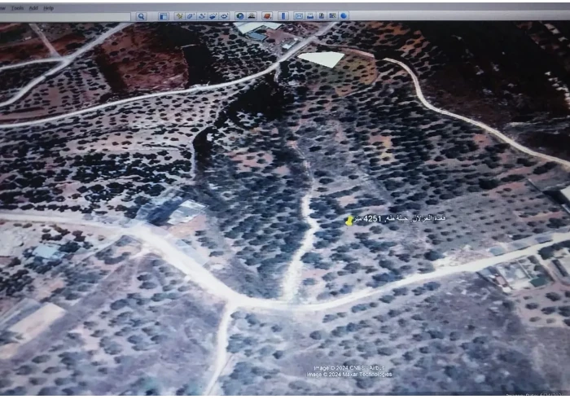Image resolution: width=570 pixels, height=399 pixels.
Task: Select the Add Polygon tool
Action: point(190,16)
